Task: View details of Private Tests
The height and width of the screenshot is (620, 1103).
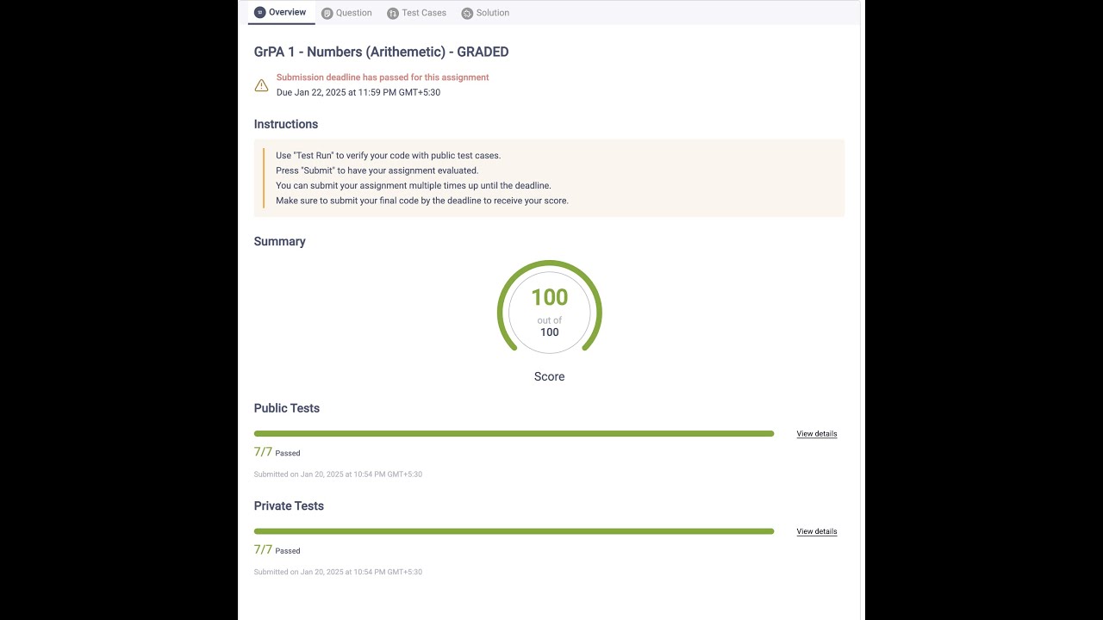Action: pos(817,531)
